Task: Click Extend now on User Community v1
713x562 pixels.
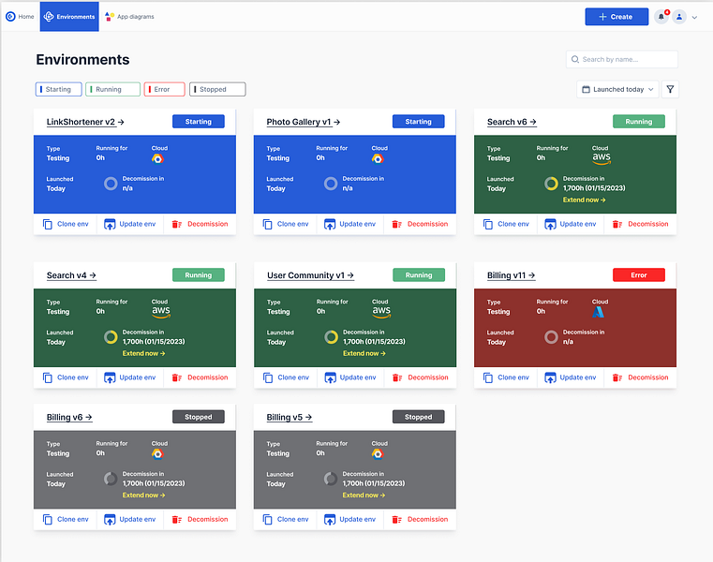Action: pos(364,353)
